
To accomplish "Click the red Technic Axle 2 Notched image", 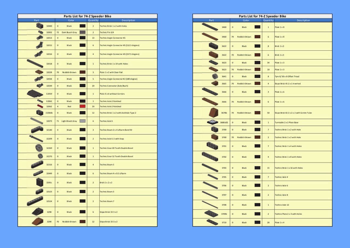I will [x=40, y=106].
